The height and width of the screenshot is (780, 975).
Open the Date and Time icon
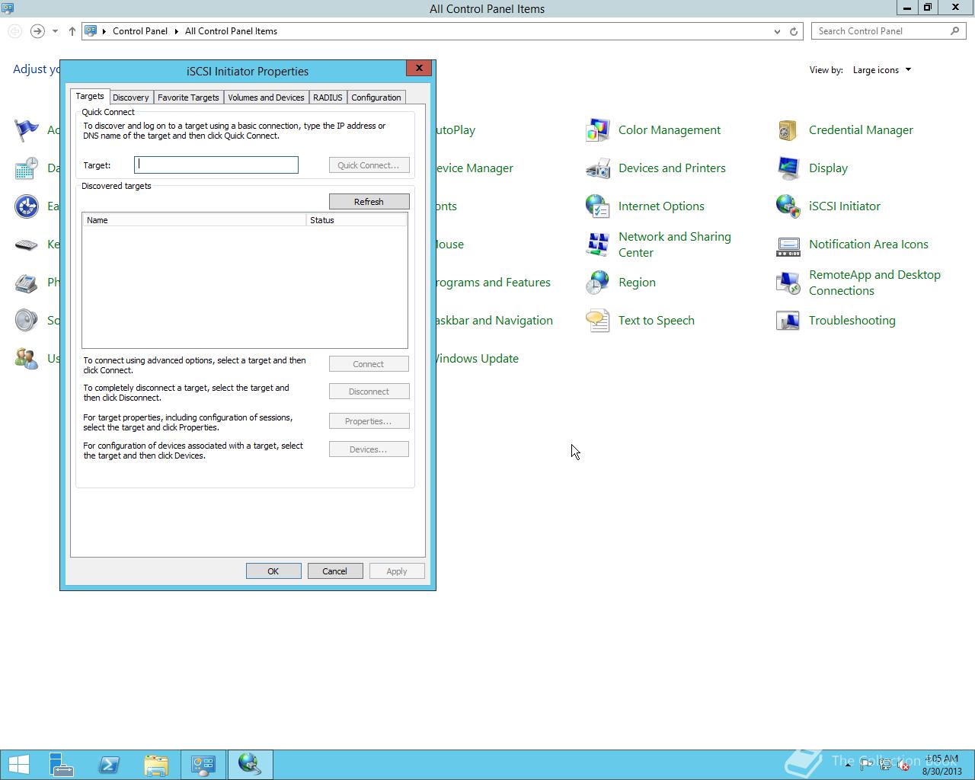click(27, 168)
